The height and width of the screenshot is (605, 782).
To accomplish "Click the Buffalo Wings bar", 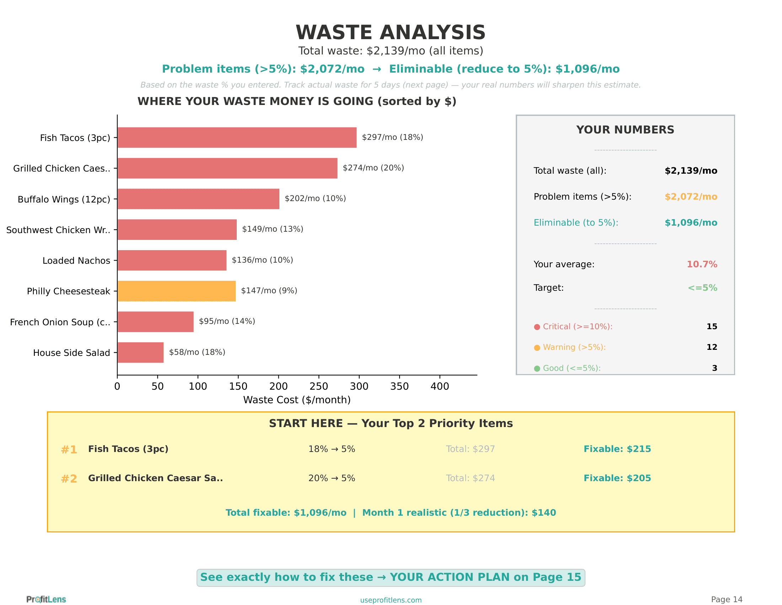I will click(x=198, y=199).
